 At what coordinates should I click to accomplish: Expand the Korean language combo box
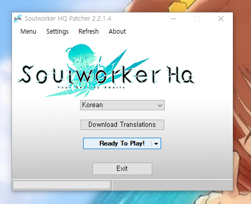point(122,105)
